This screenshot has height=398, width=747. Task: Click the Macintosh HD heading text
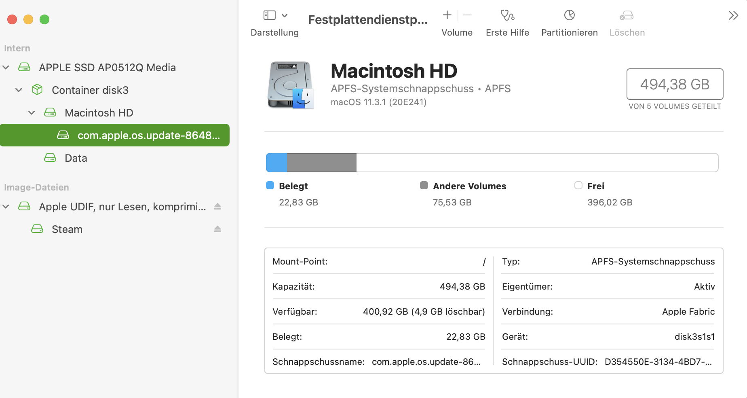coord(394,71)
